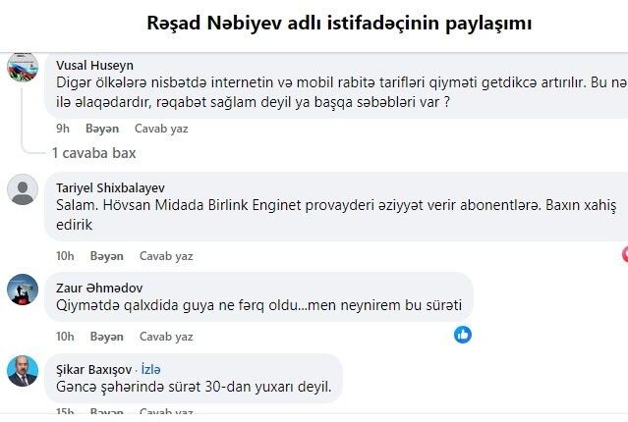Open Şikar Baxışov's name link
The height and width of the screenshot is (422, 628).
93,370
